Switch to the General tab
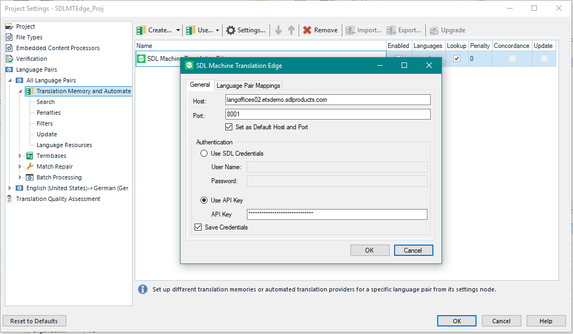The image size is (573, 334). pyautogui.click(x=200, y=85)
